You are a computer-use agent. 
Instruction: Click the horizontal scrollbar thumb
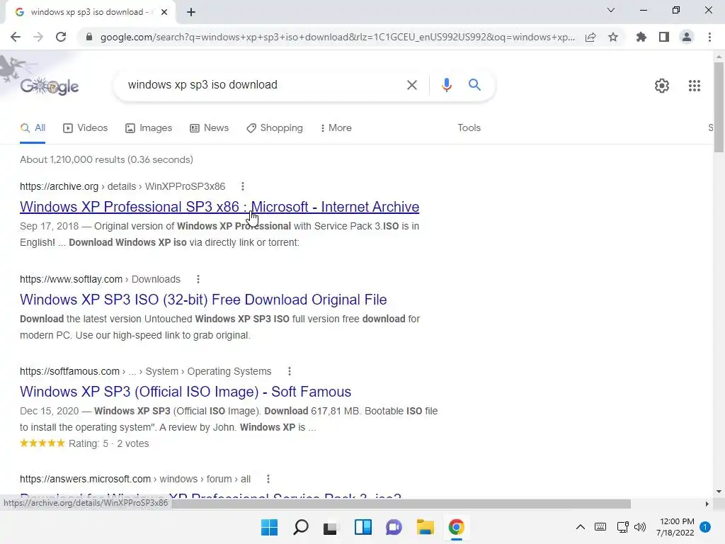[x=401, y=504]
